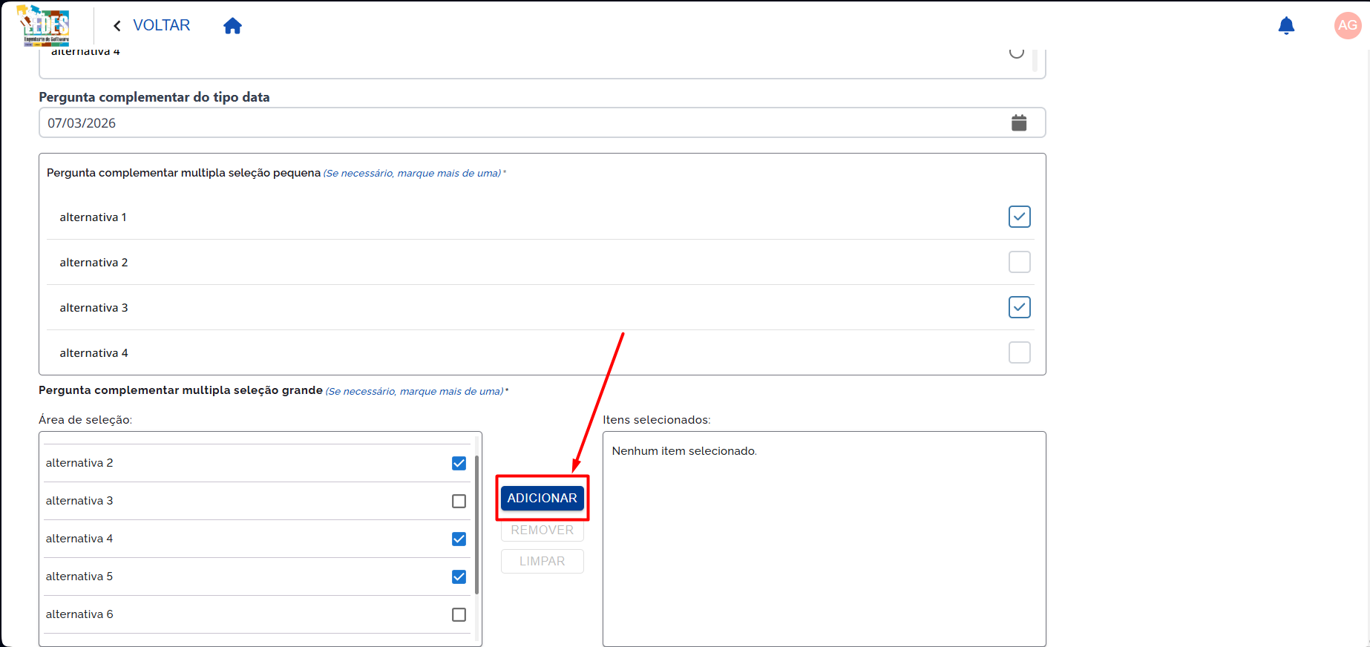Go back with VOLTAR link
Image resolution: width=1370 pixels, height=647 pixels.
pos(161,25)
